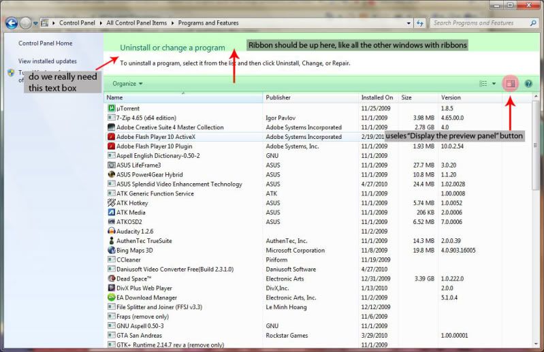The image size is (544, 352).
Task: Select DivX Plus Web Player icon
Action: [x=112, y=288]
